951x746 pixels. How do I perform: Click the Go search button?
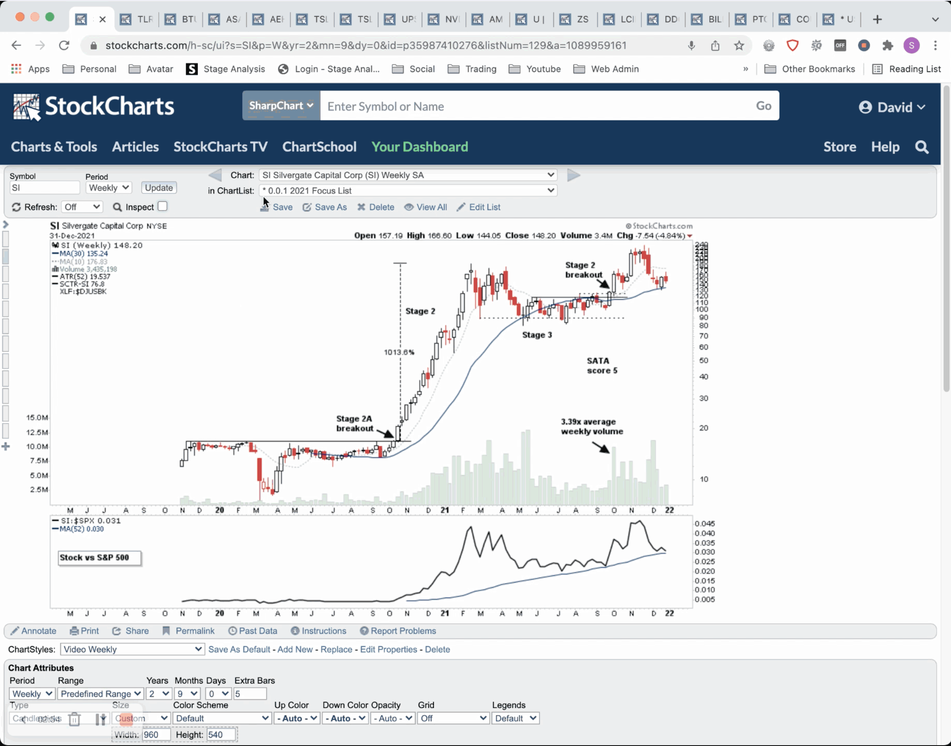click(763, 106)
